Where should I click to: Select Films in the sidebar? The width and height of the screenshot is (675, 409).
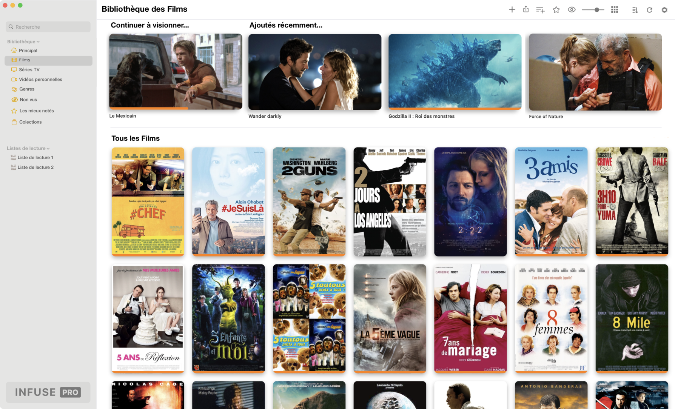point(48,60)
